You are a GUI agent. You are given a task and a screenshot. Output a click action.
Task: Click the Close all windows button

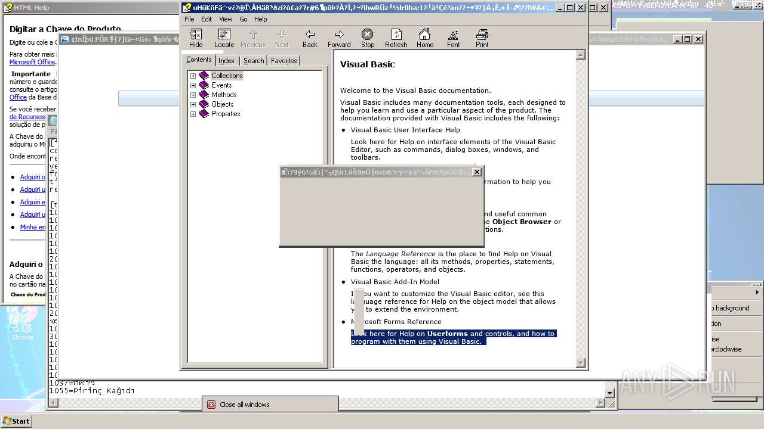pyautogui.click(x=270, y=405)
